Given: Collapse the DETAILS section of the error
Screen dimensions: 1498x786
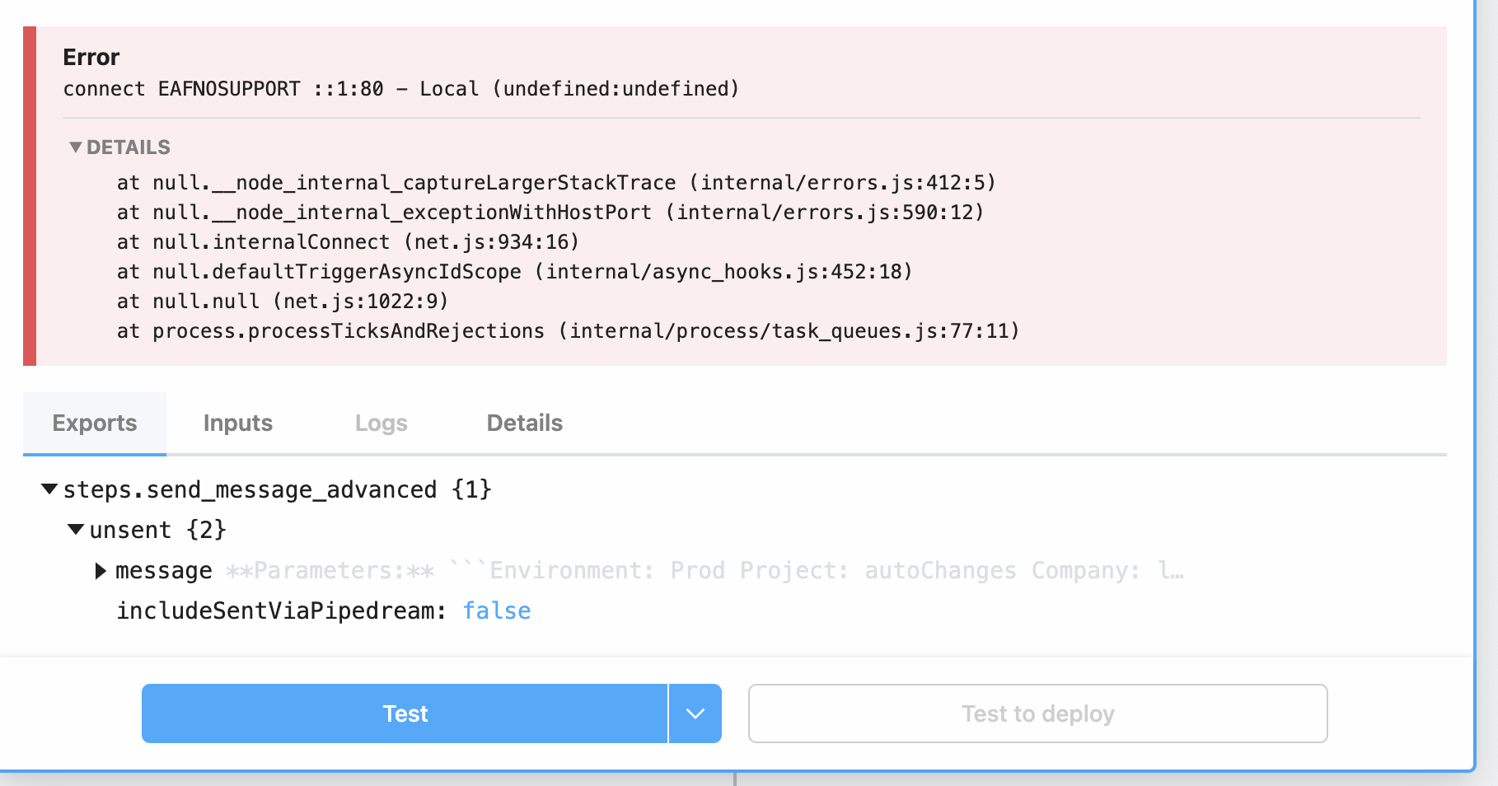Looking at the screenshot, I should coord(119,147).
